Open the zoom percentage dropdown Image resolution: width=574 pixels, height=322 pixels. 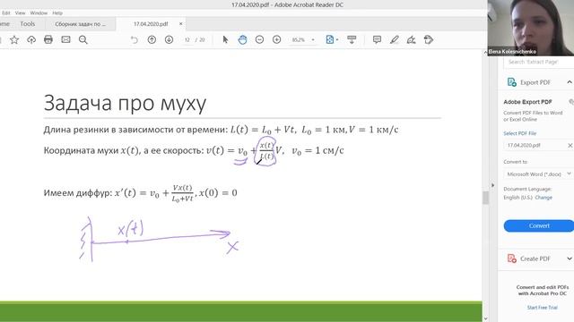point(313,39)
